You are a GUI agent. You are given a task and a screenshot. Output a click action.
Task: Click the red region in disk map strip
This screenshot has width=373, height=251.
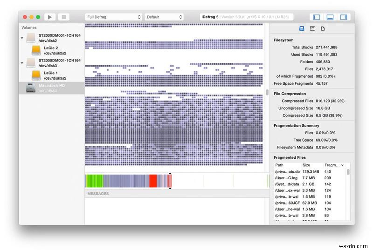pos(152,181)
